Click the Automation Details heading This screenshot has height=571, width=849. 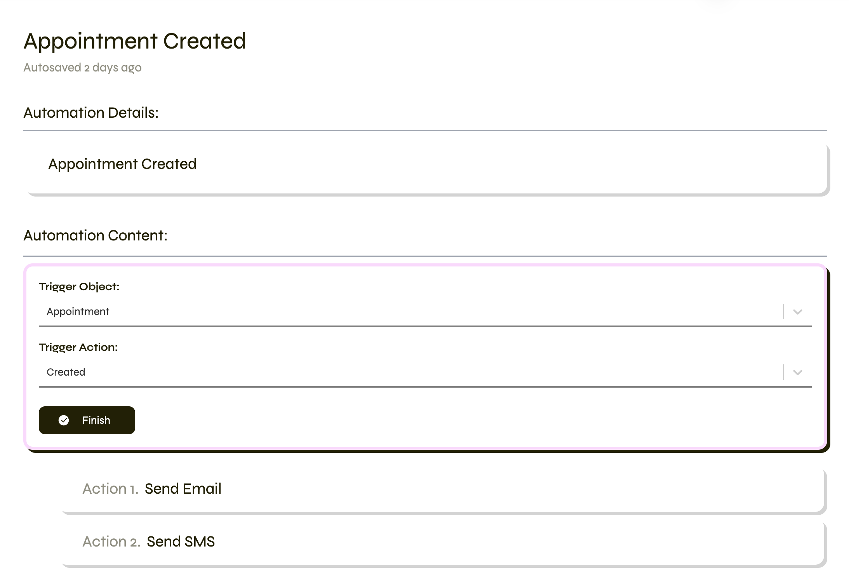91,113
